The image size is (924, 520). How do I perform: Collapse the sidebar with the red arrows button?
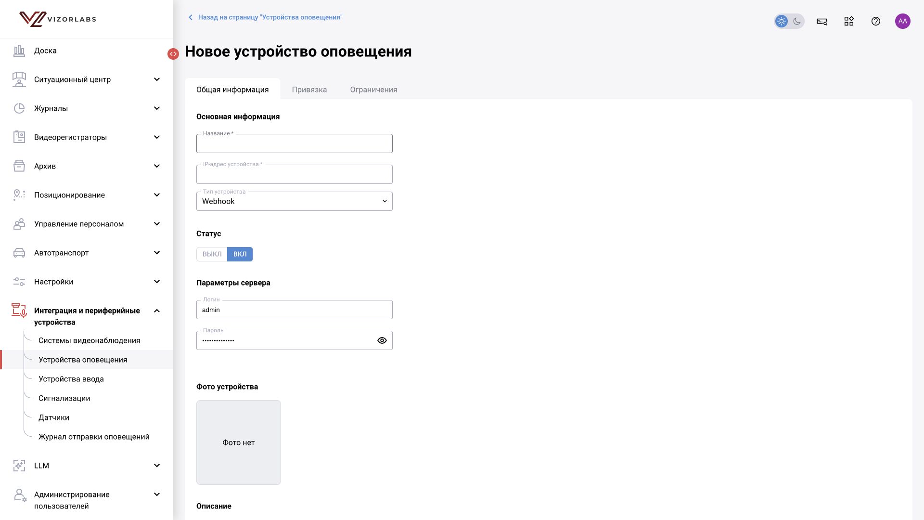[x=173, y=54]
